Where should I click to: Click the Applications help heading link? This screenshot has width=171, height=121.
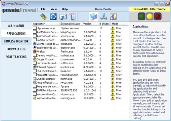tap(140, 26)
